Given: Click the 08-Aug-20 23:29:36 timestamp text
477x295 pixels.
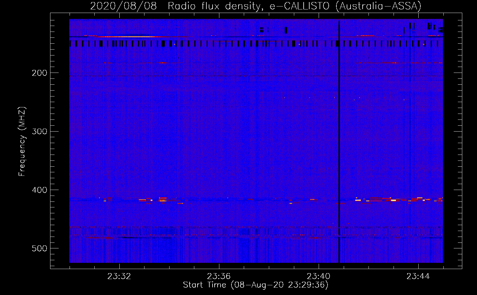Looking at the screenshot, I should [280, 285].
